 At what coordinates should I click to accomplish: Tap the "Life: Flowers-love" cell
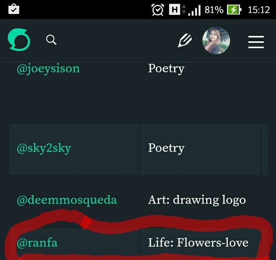(x=198, y=242)
